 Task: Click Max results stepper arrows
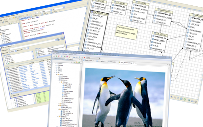click(28, 48)
